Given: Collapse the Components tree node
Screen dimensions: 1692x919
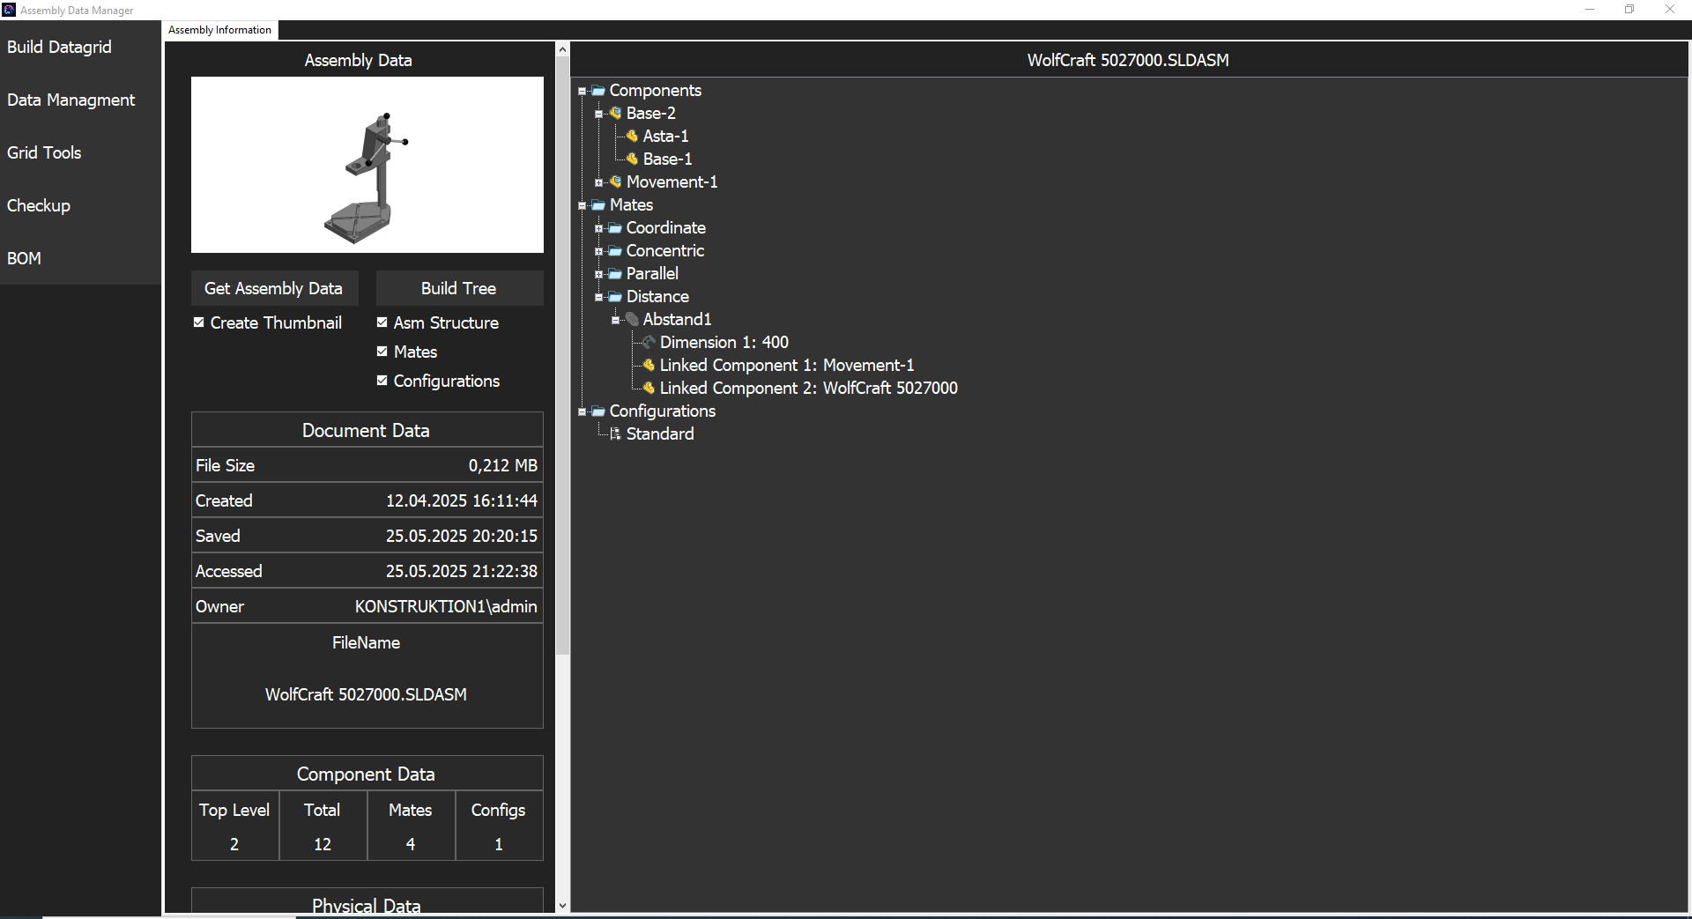Looking at the screenshot, I should 582,91.
